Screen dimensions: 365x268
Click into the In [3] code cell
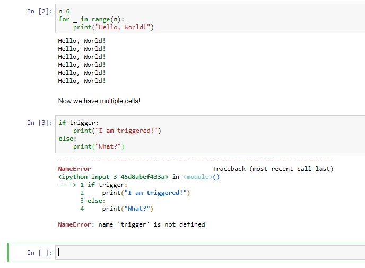210,134
